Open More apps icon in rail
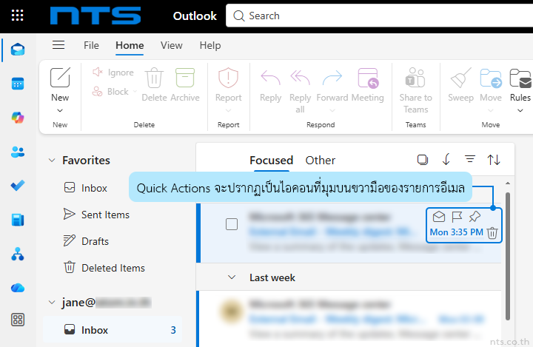Viewport: 533px width, 347px height. (18, 320)
